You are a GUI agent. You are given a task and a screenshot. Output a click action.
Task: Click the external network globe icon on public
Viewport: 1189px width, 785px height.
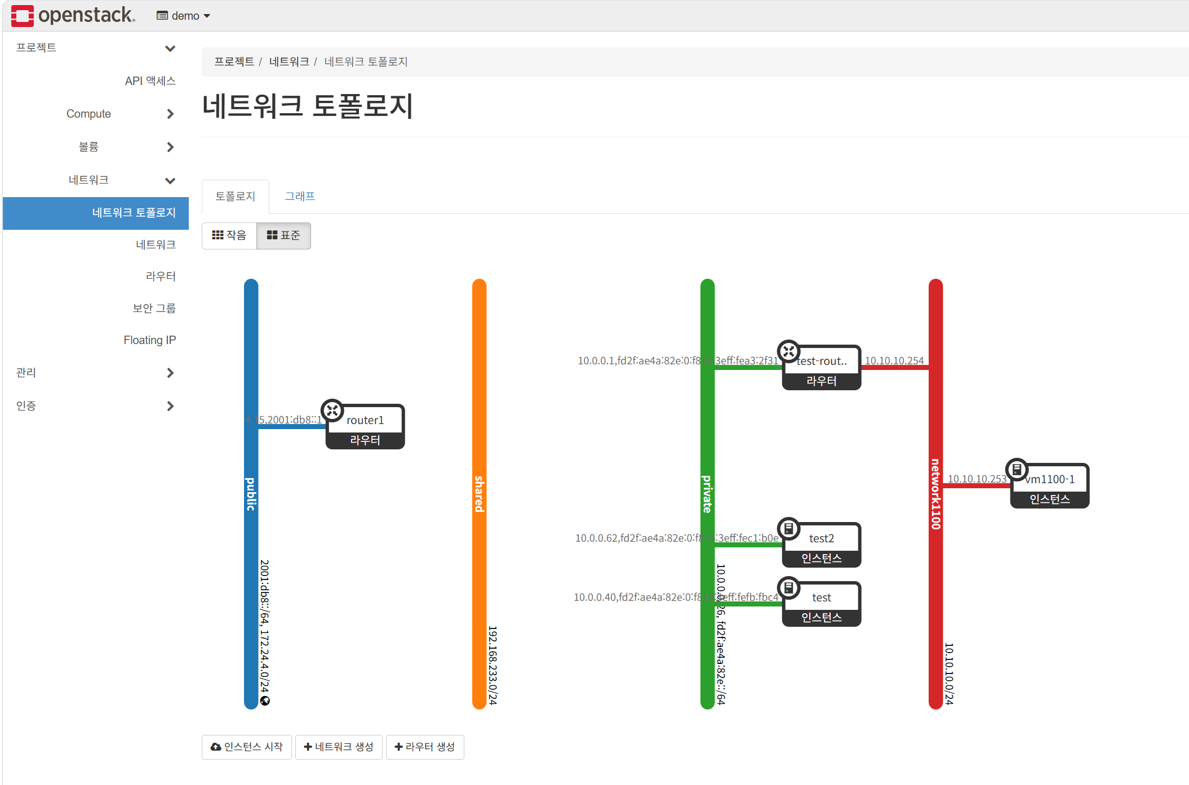(265, 701)
